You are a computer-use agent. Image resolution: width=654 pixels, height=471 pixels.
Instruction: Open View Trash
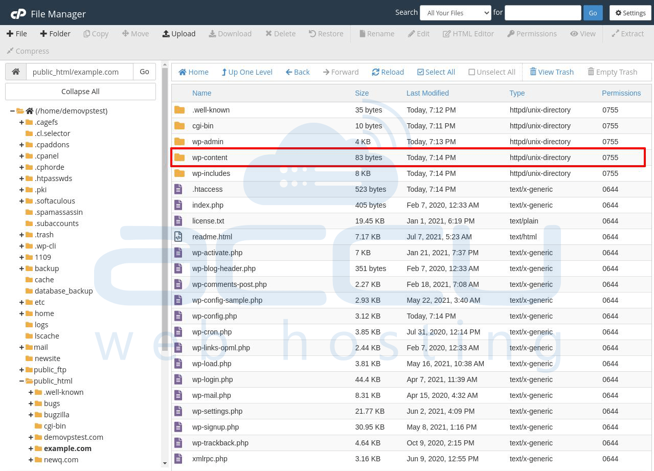[552, 72]
